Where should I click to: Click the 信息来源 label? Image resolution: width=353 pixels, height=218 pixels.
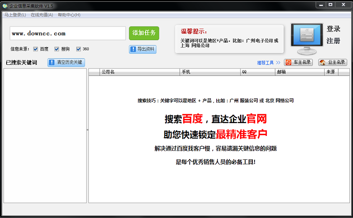tap(20, 49)
